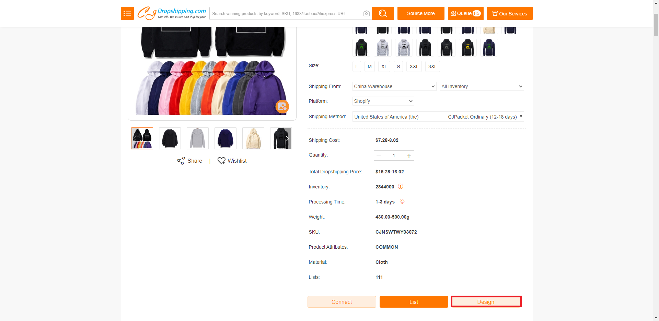Add product to Wishlist heart icon
The image size is (659, 321).
(x=221, y=161)
